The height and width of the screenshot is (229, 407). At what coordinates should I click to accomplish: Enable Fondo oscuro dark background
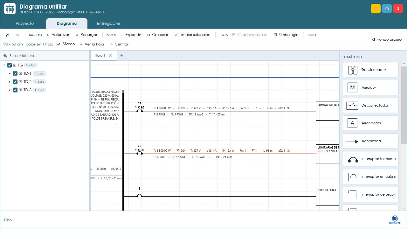(387, 39)
